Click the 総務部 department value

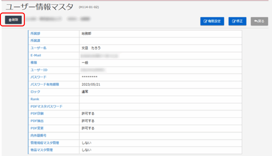point(86,33)
